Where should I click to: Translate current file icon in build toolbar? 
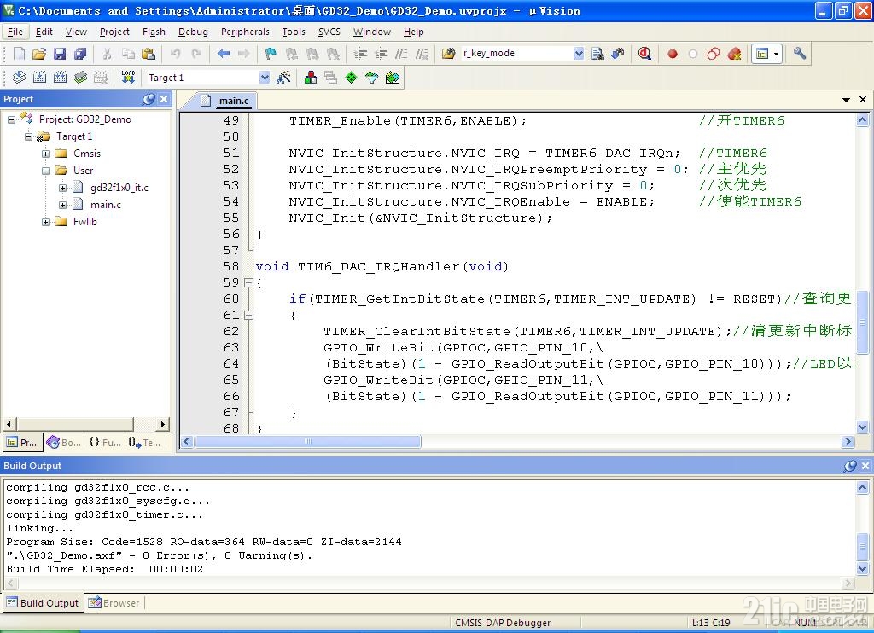point(19,78)
